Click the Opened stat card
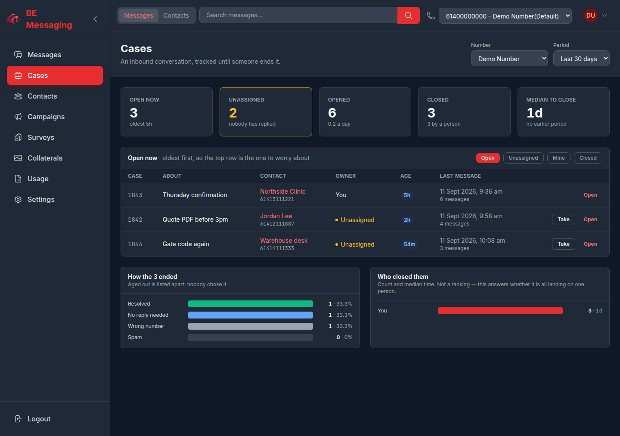This screenshot has height=436, width=620. 365,112
